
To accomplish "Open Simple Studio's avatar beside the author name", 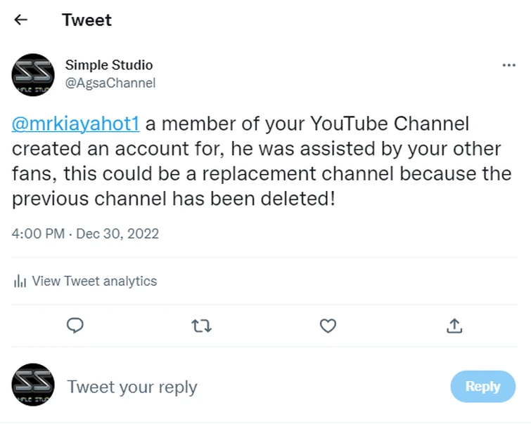I will pyautogui.click(x=33, y=74).
